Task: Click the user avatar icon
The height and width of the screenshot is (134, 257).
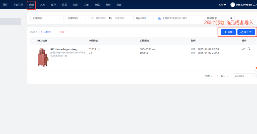Action: click(233, 5)
